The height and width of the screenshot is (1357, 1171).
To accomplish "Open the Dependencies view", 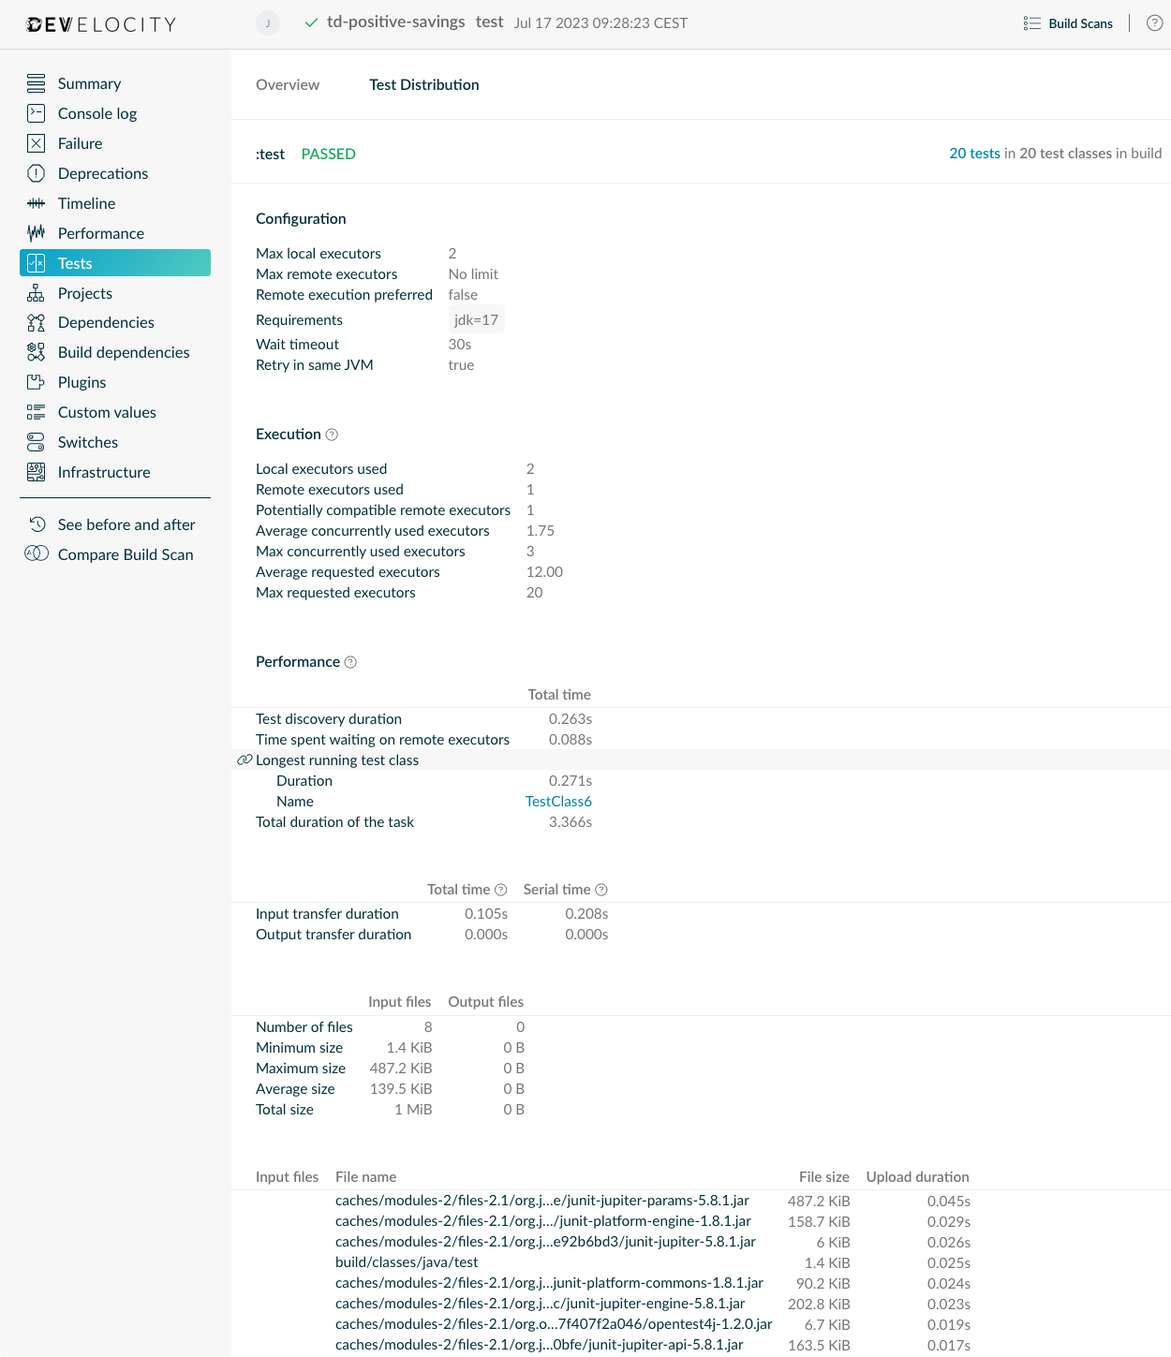I will pyautogui.click(x=106, y=322).
